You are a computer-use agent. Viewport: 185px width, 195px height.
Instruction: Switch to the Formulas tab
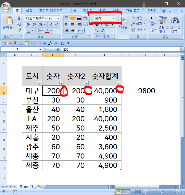(73, 11)
